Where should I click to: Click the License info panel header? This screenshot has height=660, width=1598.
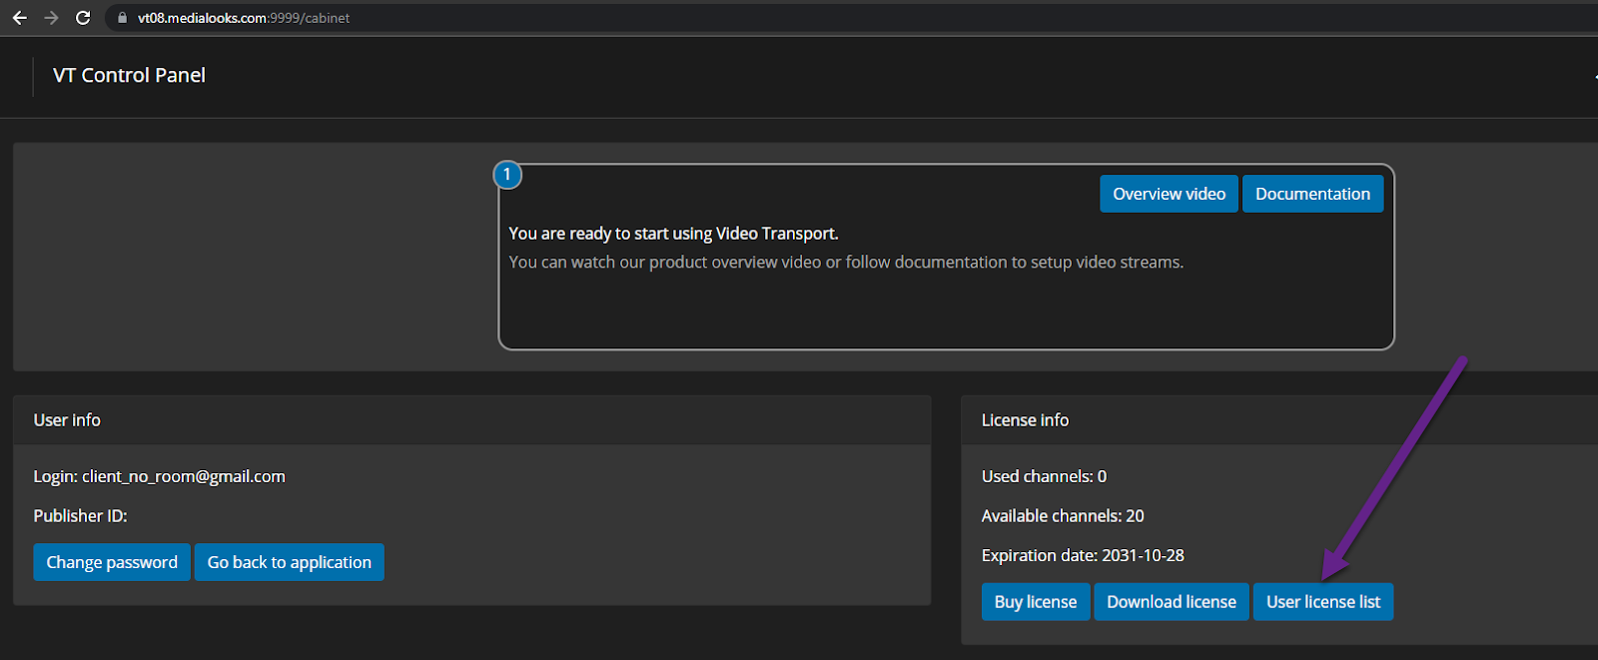[1025, 420]
